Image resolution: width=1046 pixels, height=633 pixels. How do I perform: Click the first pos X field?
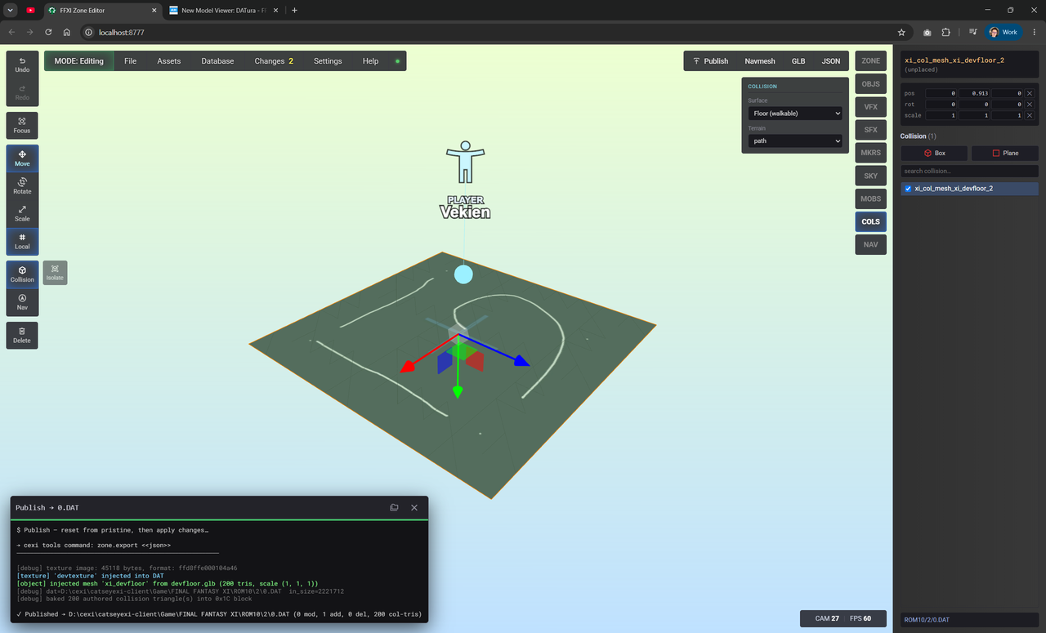coord(941,93)
